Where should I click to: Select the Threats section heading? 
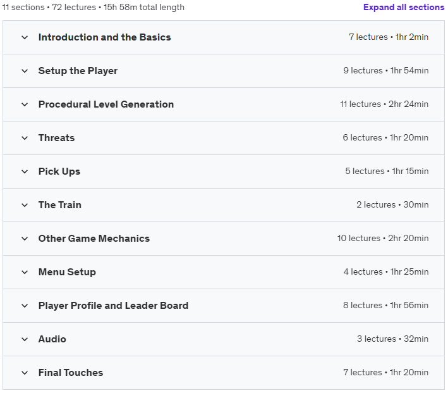coord(57,138)
